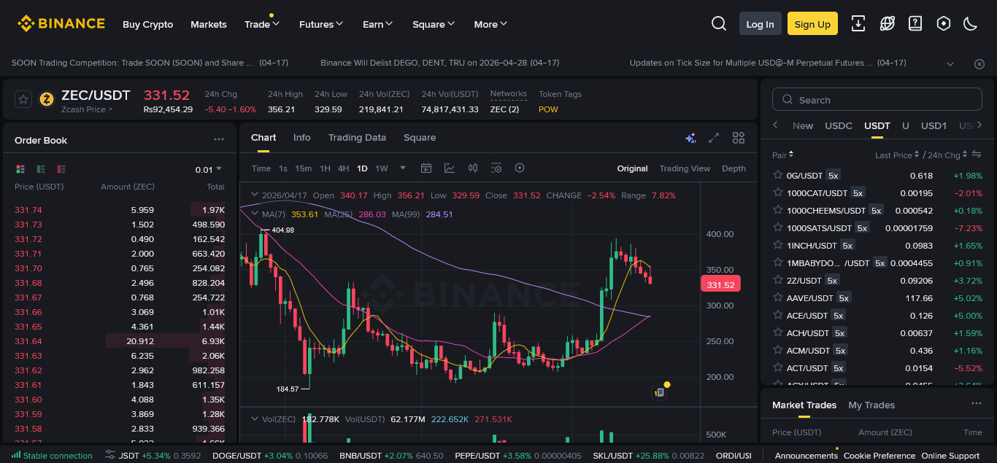
Task: Click the Sign Up button
Action: click(x=812, y=24)
